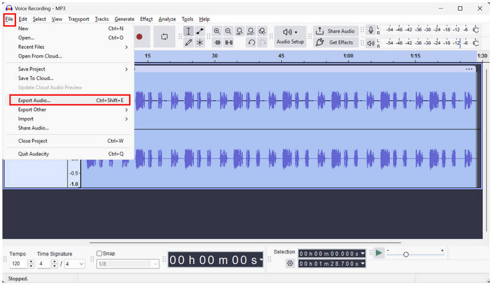The height and width of the screenshot is (285, 492).
Task: Open selection start time format dropdown
Action: pos(363,253)
